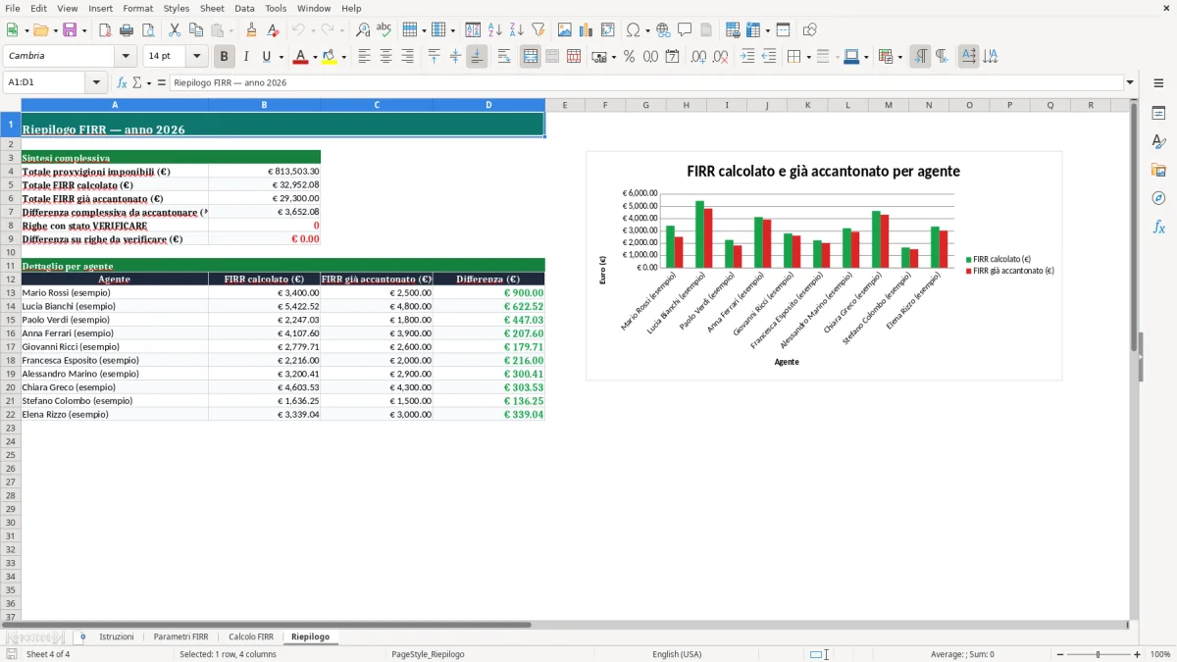The width and height of the screenshot is (1177, 662).
Task: Save the document with the Save icon
Action: pos(70,29)
